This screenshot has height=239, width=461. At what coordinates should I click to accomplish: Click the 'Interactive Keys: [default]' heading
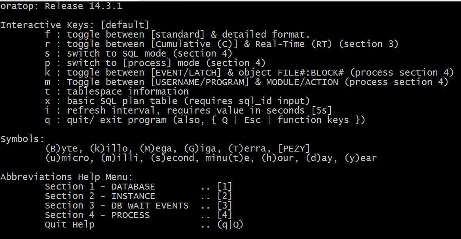click(75, 25)
